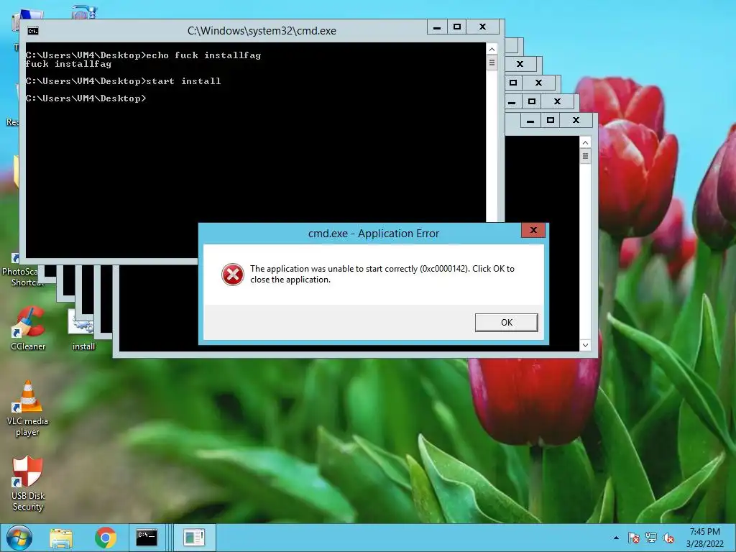The width and height of the screenshot is (736, 552).
Task: Open the network tray icon
Action: [x=651, y=538]
